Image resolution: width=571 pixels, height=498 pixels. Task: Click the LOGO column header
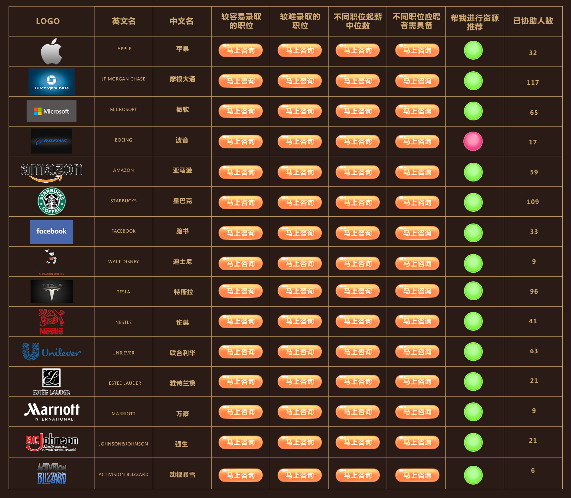coord(48,21)
